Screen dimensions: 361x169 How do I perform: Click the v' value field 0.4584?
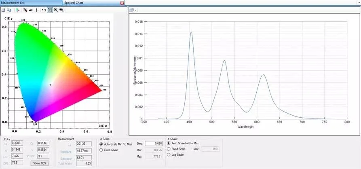[43, 150]
